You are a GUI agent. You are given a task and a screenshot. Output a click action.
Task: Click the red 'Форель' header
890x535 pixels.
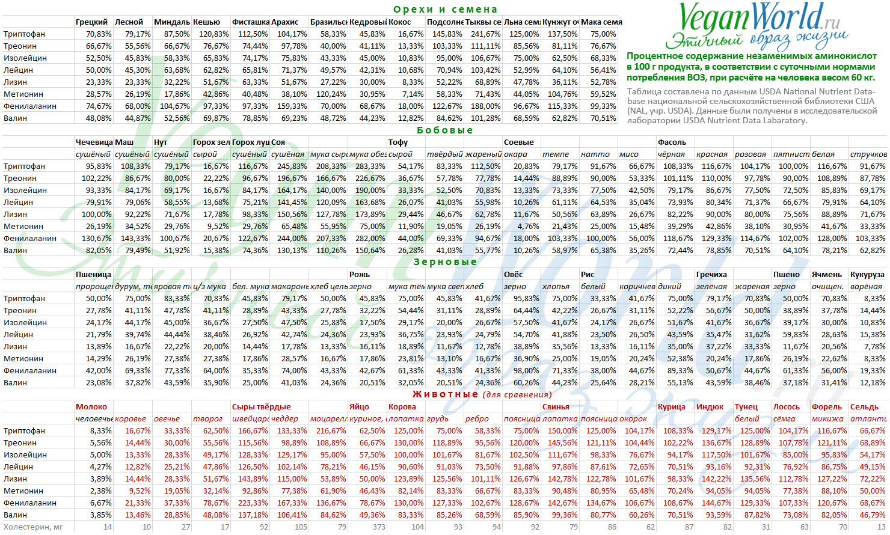[827, 406]
